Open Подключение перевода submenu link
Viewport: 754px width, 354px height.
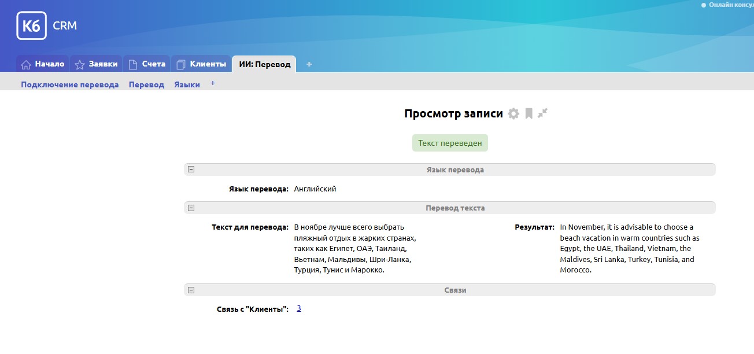pos(70,84)
